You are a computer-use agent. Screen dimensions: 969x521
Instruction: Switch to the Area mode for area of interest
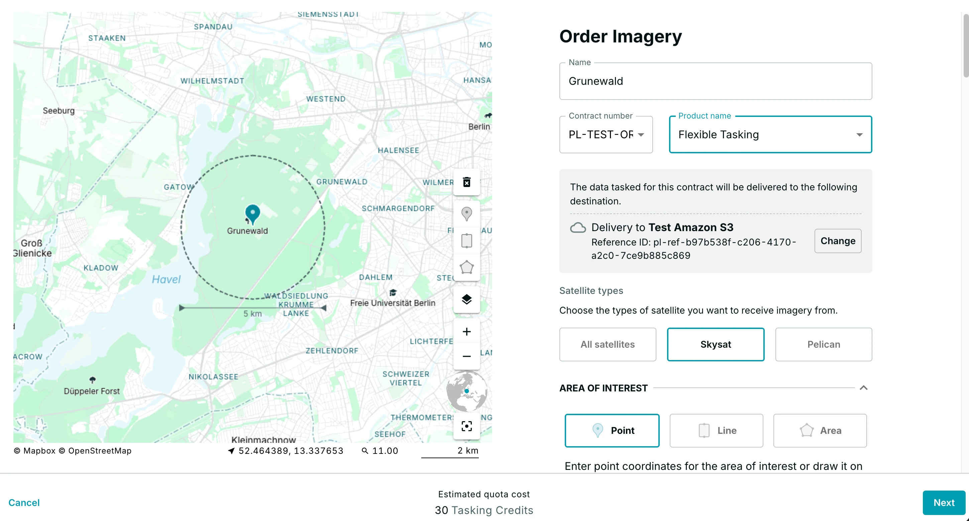coord(820,430)
